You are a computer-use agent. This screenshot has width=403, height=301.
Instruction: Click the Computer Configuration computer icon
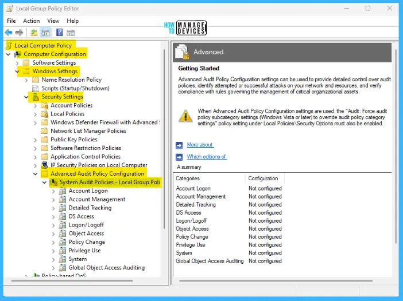pos(18,54)
